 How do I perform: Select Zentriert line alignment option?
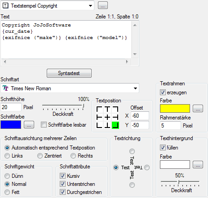tap(40, 156)
